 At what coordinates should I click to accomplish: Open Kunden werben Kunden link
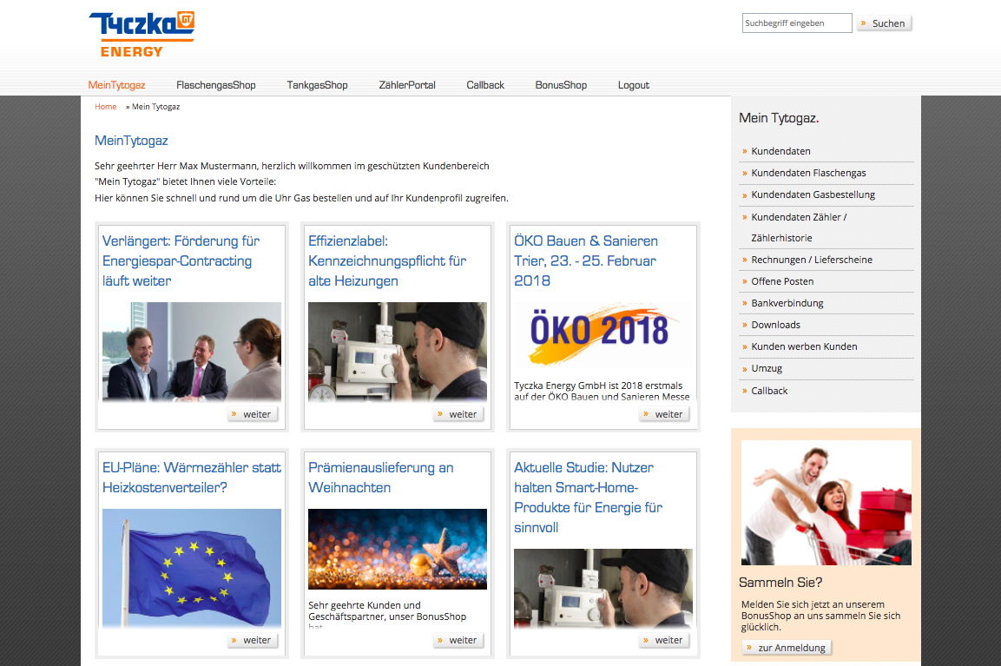[x=804, y=346]
